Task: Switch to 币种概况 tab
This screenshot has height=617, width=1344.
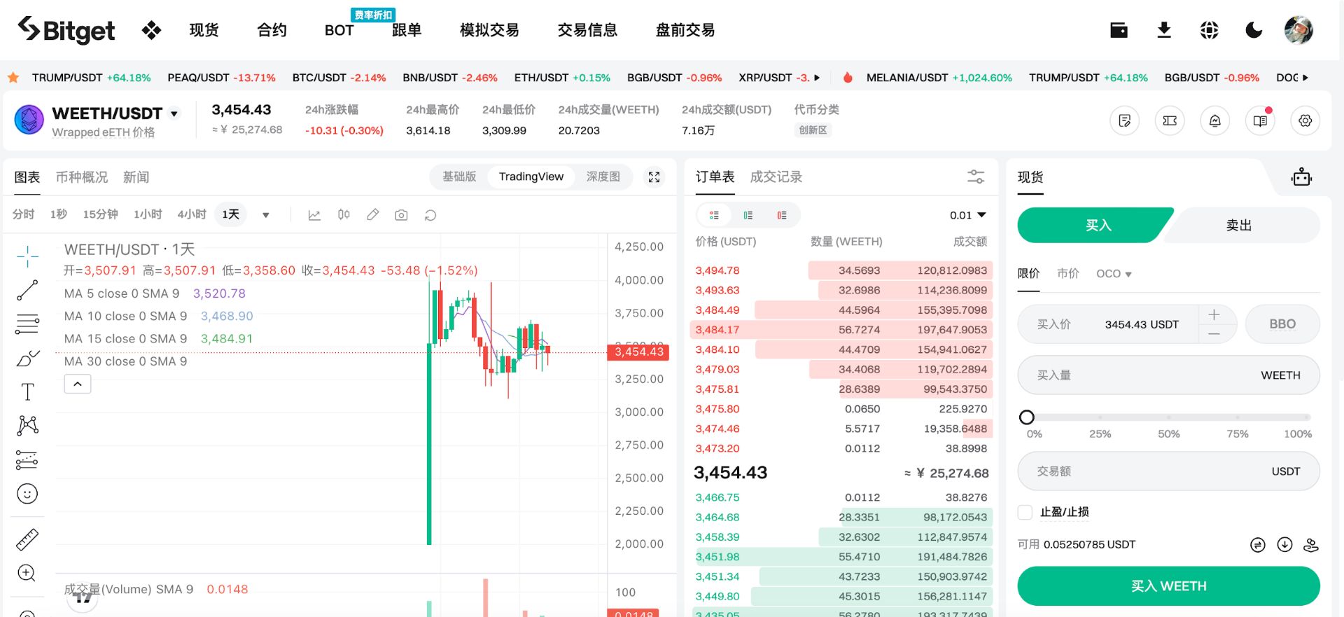Action: [82, 177]
